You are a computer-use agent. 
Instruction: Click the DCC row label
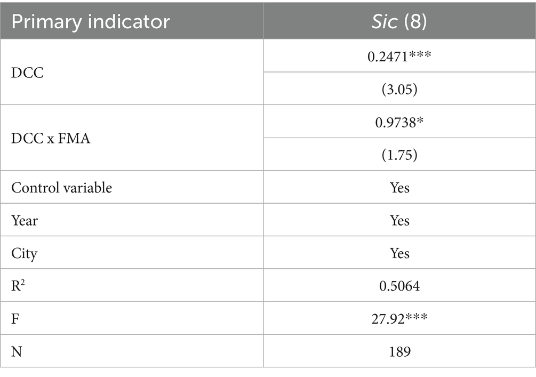click(27, 73)
